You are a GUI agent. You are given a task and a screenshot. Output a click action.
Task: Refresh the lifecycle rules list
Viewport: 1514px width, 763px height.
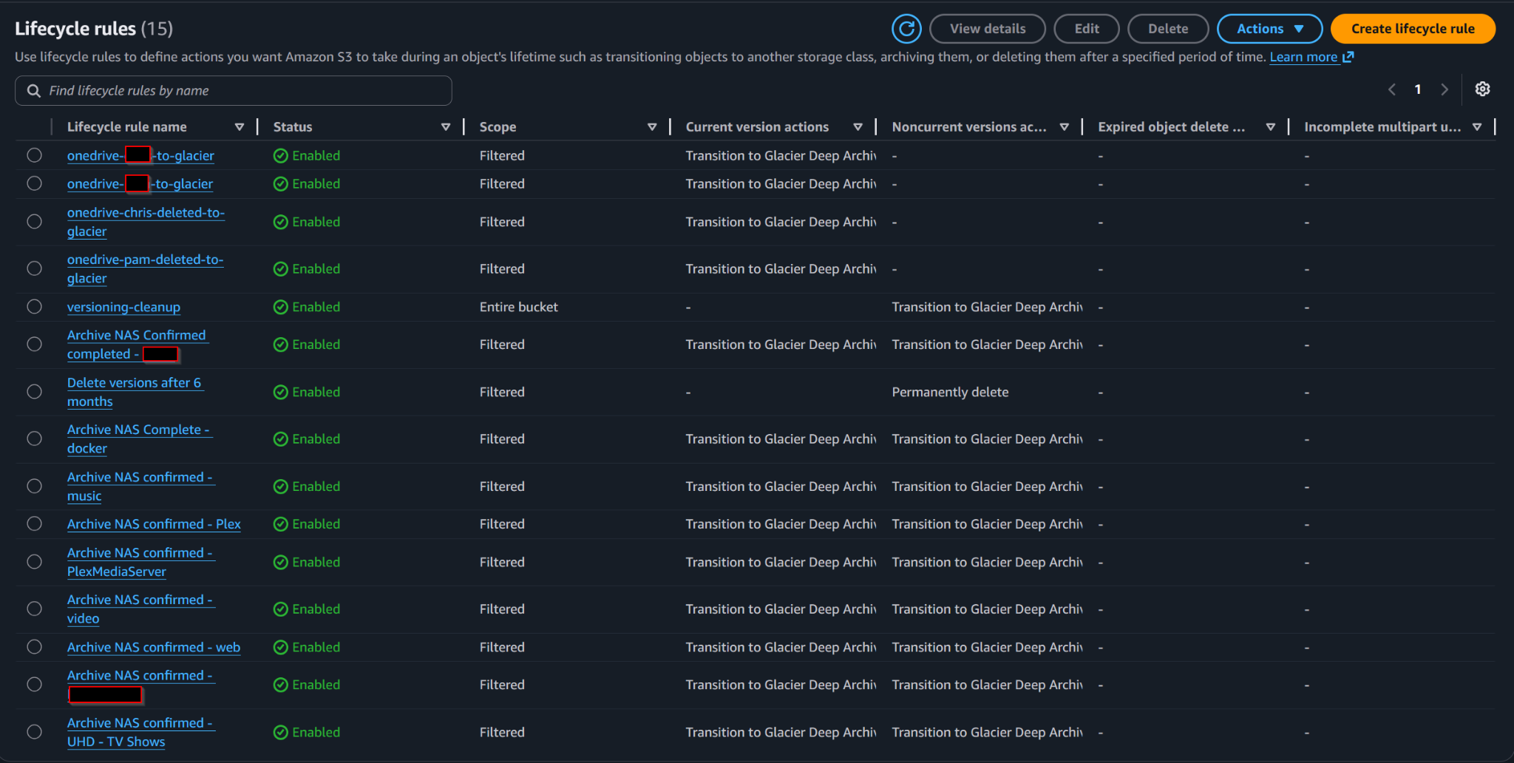pos(906,29)
